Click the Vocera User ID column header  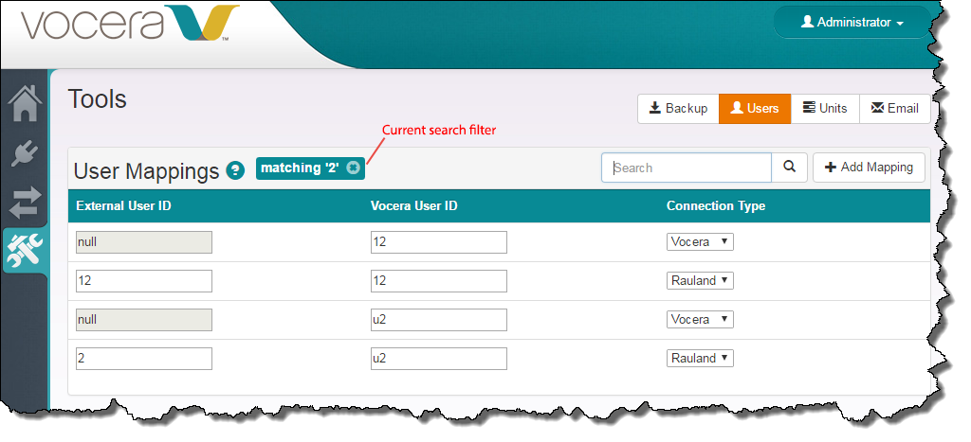(414, 205)
